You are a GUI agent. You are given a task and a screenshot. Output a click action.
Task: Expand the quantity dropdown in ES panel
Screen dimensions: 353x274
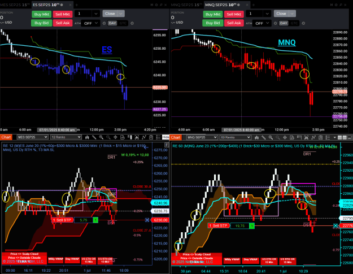pyautogui.click(x=96, y=14)
